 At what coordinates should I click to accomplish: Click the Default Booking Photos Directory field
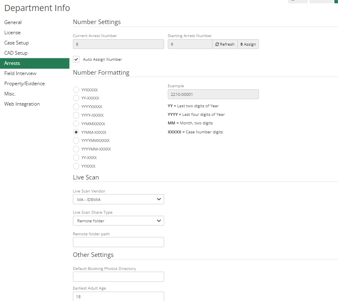click(x=118, y=277)
